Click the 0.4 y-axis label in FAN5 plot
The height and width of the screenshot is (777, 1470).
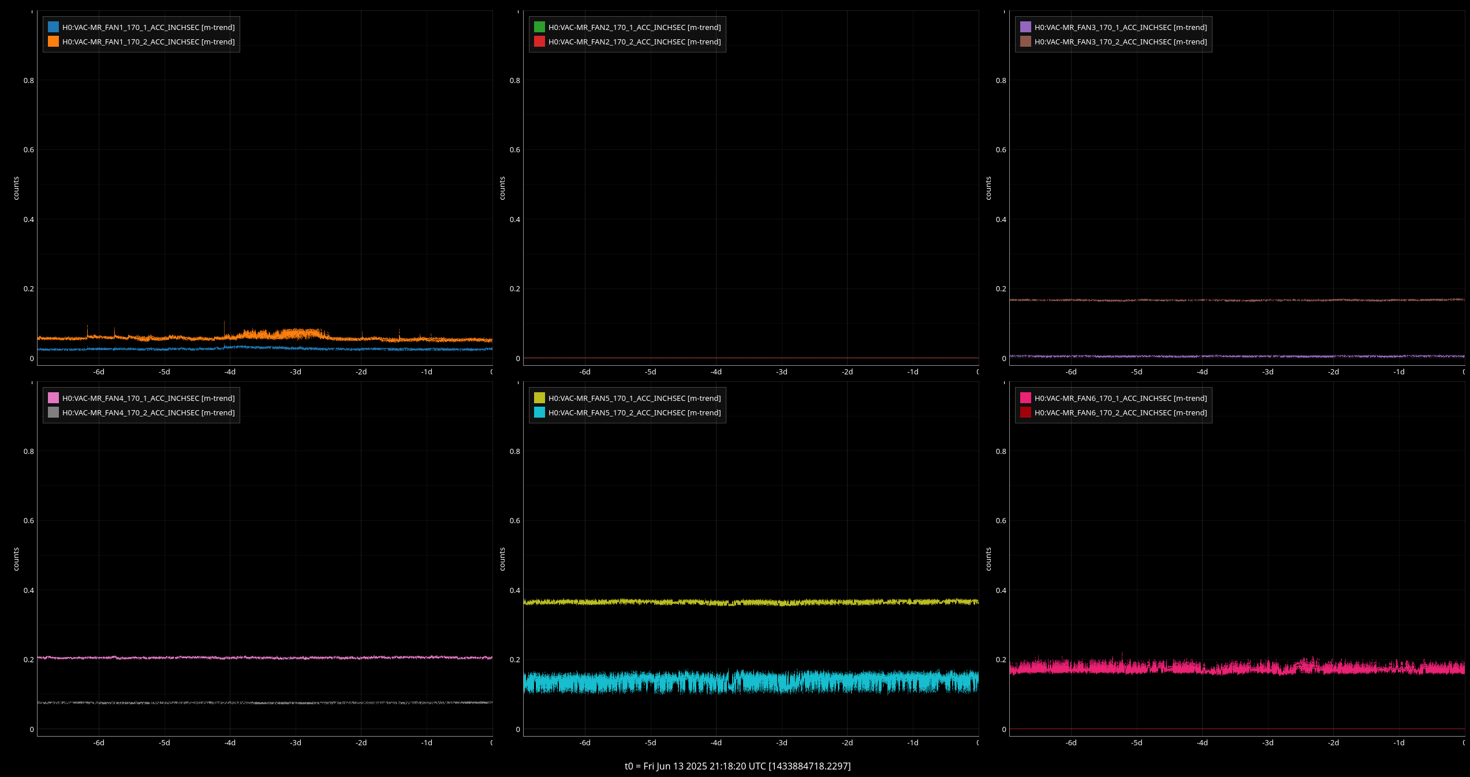(x=515, y=591)
